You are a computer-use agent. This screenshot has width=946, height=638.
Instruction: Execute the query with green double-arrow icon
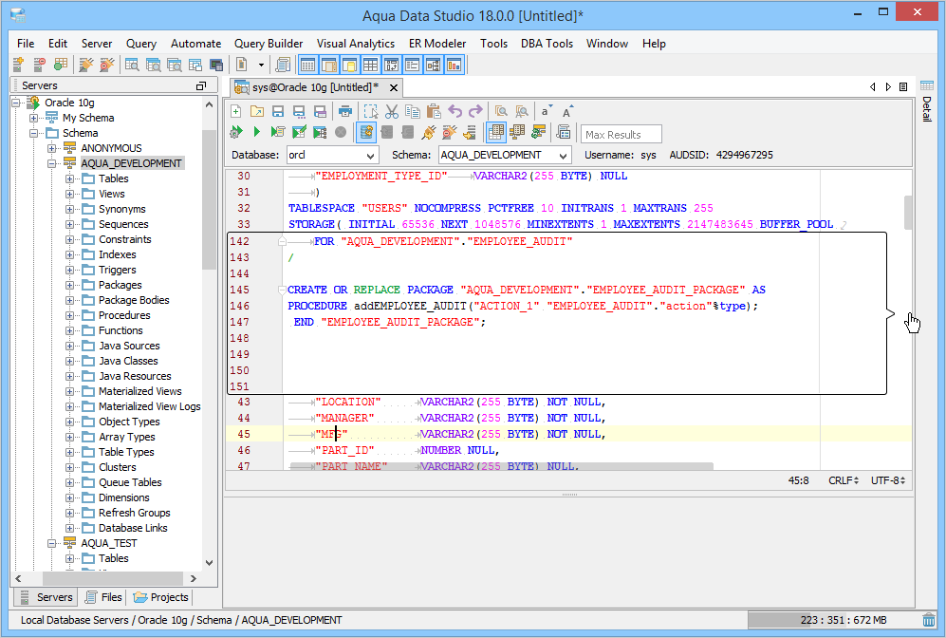click(x=236, y=132)
